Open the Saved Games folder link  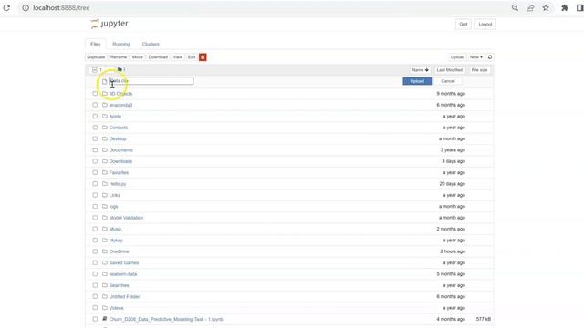click(x=124, y=262)
